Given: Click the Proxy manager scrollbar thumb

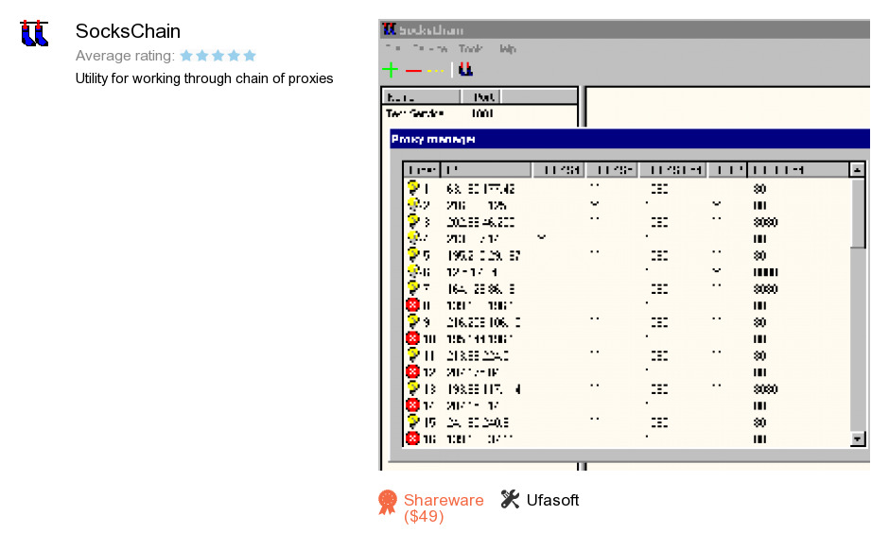Looking at the screenshot, I should (x=857, y=213).
